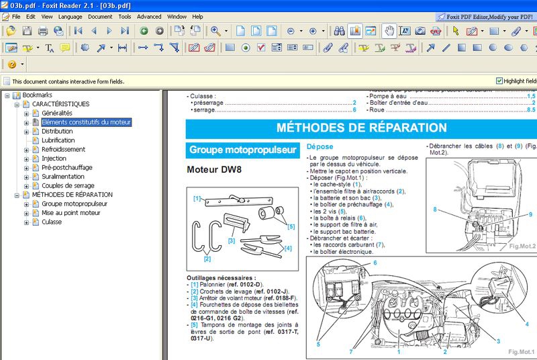The image size is (537, 360).
Task: Click the Snapshot camera tool
Action: [420, 31]
